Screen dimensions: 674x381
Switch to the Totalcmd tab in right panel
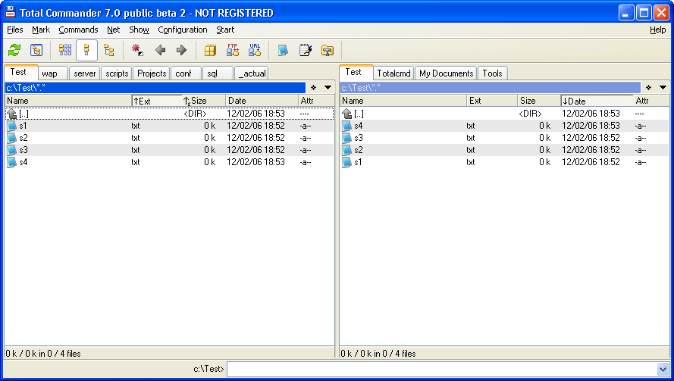click(x=393, y=73)
